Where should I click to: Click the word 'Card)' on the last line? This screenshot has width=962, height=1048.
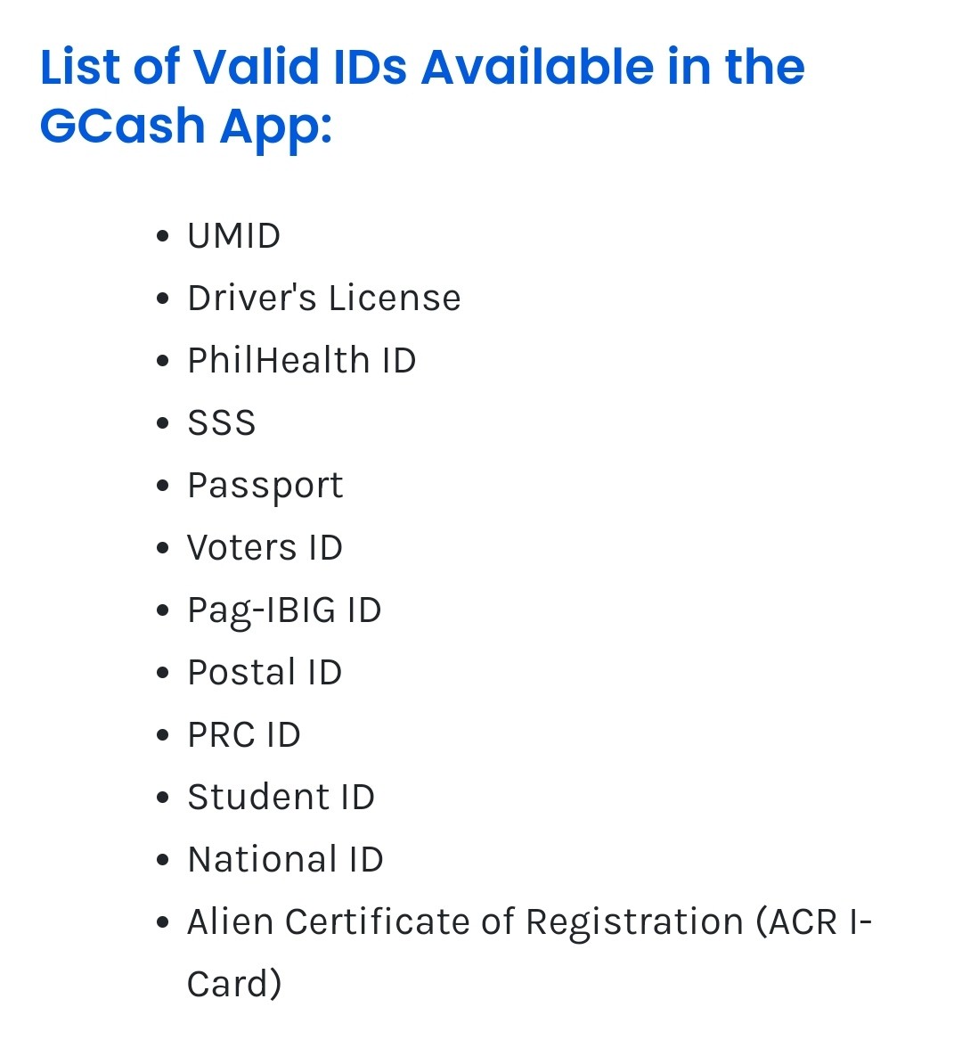pos(234,984)
